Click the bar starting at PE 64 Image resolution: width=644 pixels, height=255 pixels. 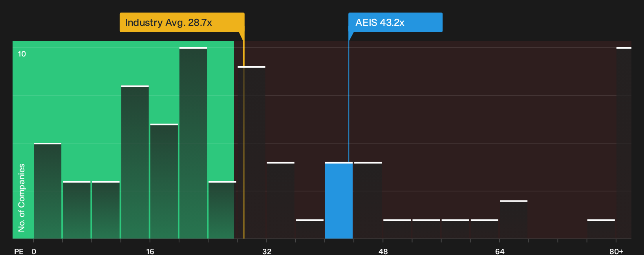(x=514, y=220)
